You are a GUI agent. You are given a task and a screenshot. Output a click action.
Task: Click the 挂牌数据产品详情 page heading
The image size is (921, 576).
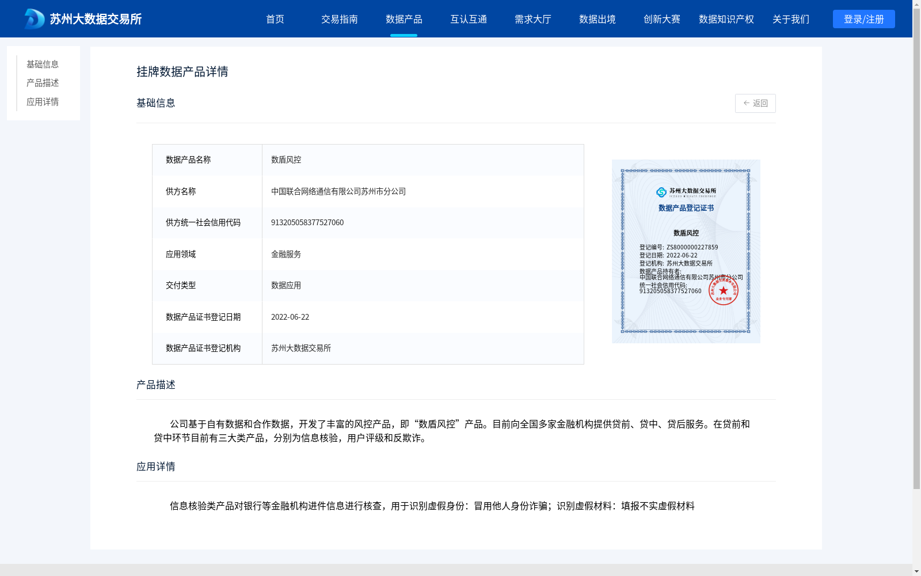pos(182,71)
